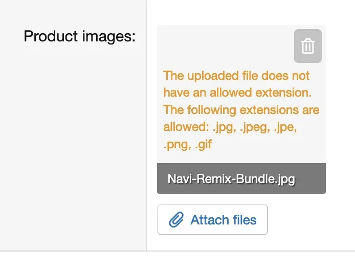Select the word 'Product' in the label
Image resolution: width=355 pixels, height=273 pixels.
(x=51, y=36)
